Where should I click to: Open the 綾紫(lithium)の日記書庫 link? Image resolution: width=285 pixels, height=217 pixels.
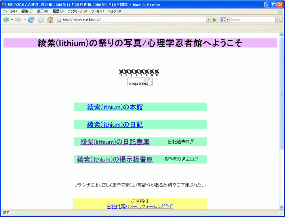(x=115, y=142)
